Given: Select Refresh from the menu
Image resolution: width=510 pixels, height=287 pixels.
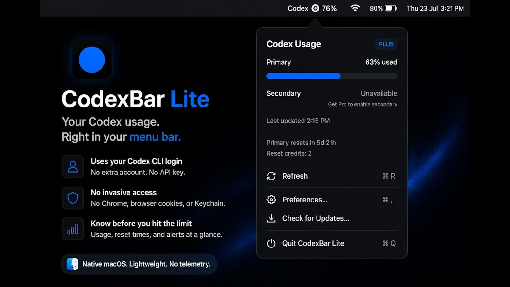Looking at the screenshot, I should pyautogui.click(x=332, y=176).
